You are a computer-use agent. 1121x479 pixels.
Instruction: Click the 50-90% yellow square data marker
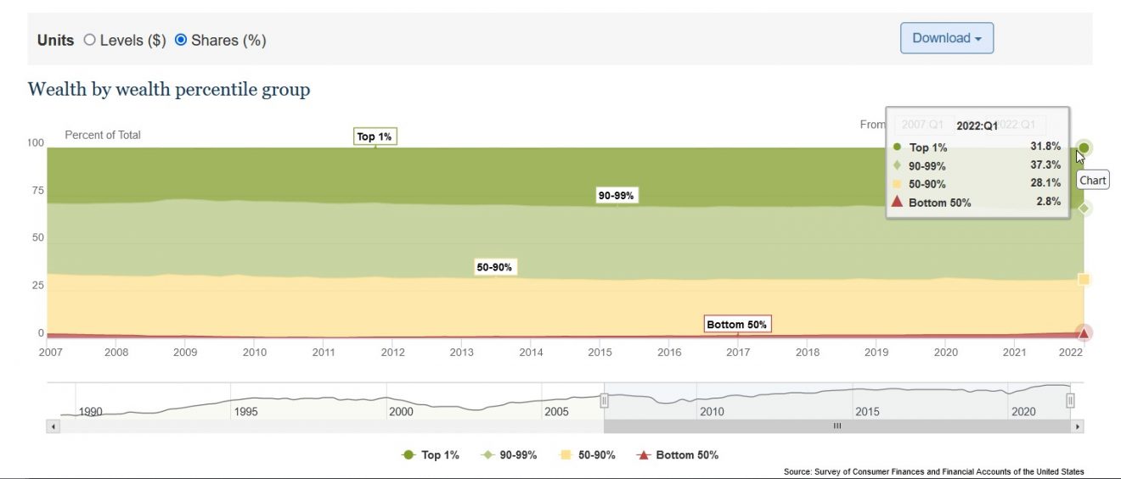(1084, 280)
